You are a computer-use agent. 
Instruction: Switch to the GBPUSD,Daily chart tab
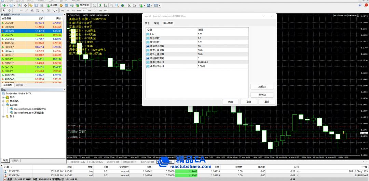coord(77,162)
